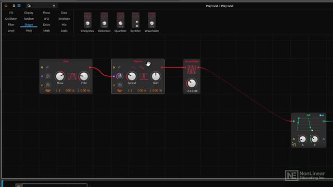Toggle the AR module blue link icon

point(322,115)
